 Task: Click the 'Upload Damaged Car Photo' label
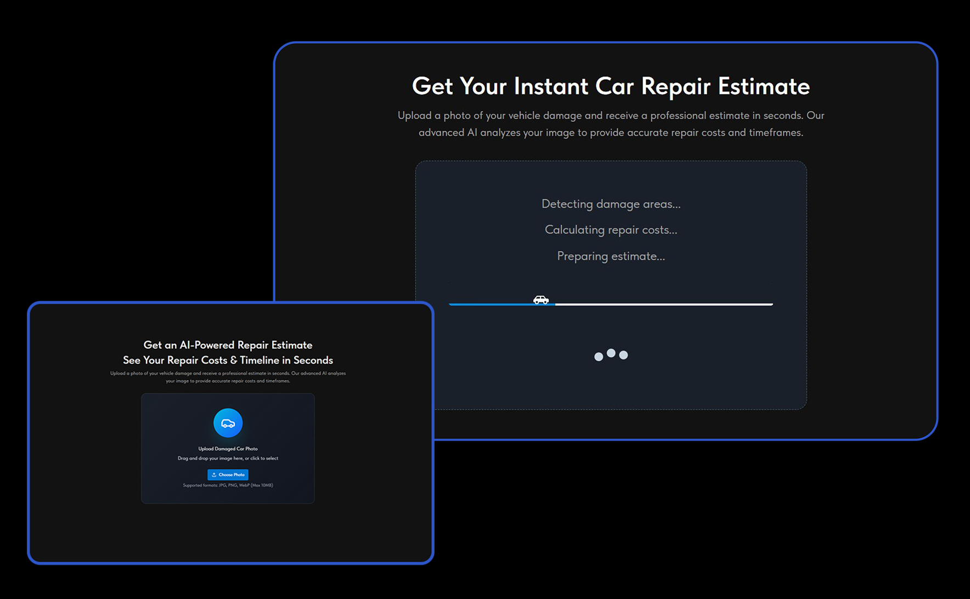pyautogui.click(x=228, y=449)
